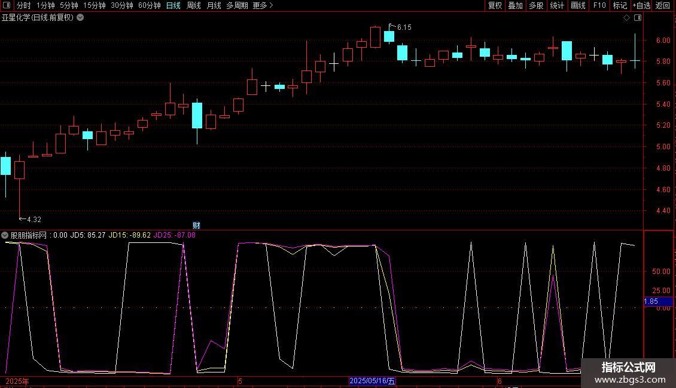The height and width of the screenshot is (388, 676).
Task: Select the 5分钟 period tab
Action: pos(69,5)
